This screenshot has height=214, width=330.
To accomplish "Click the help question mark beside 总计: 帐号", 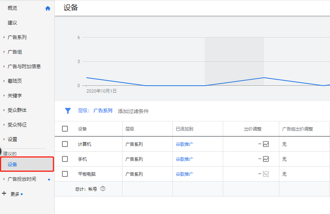I will click(103, 189).
